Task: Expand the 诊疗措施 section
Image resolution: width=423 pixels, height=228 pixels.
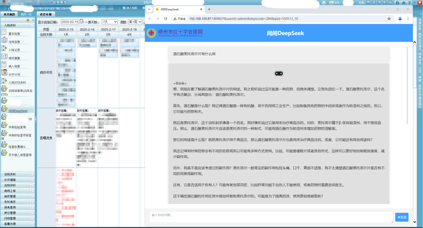Action: pyautogui.click(x=32, y=180)
